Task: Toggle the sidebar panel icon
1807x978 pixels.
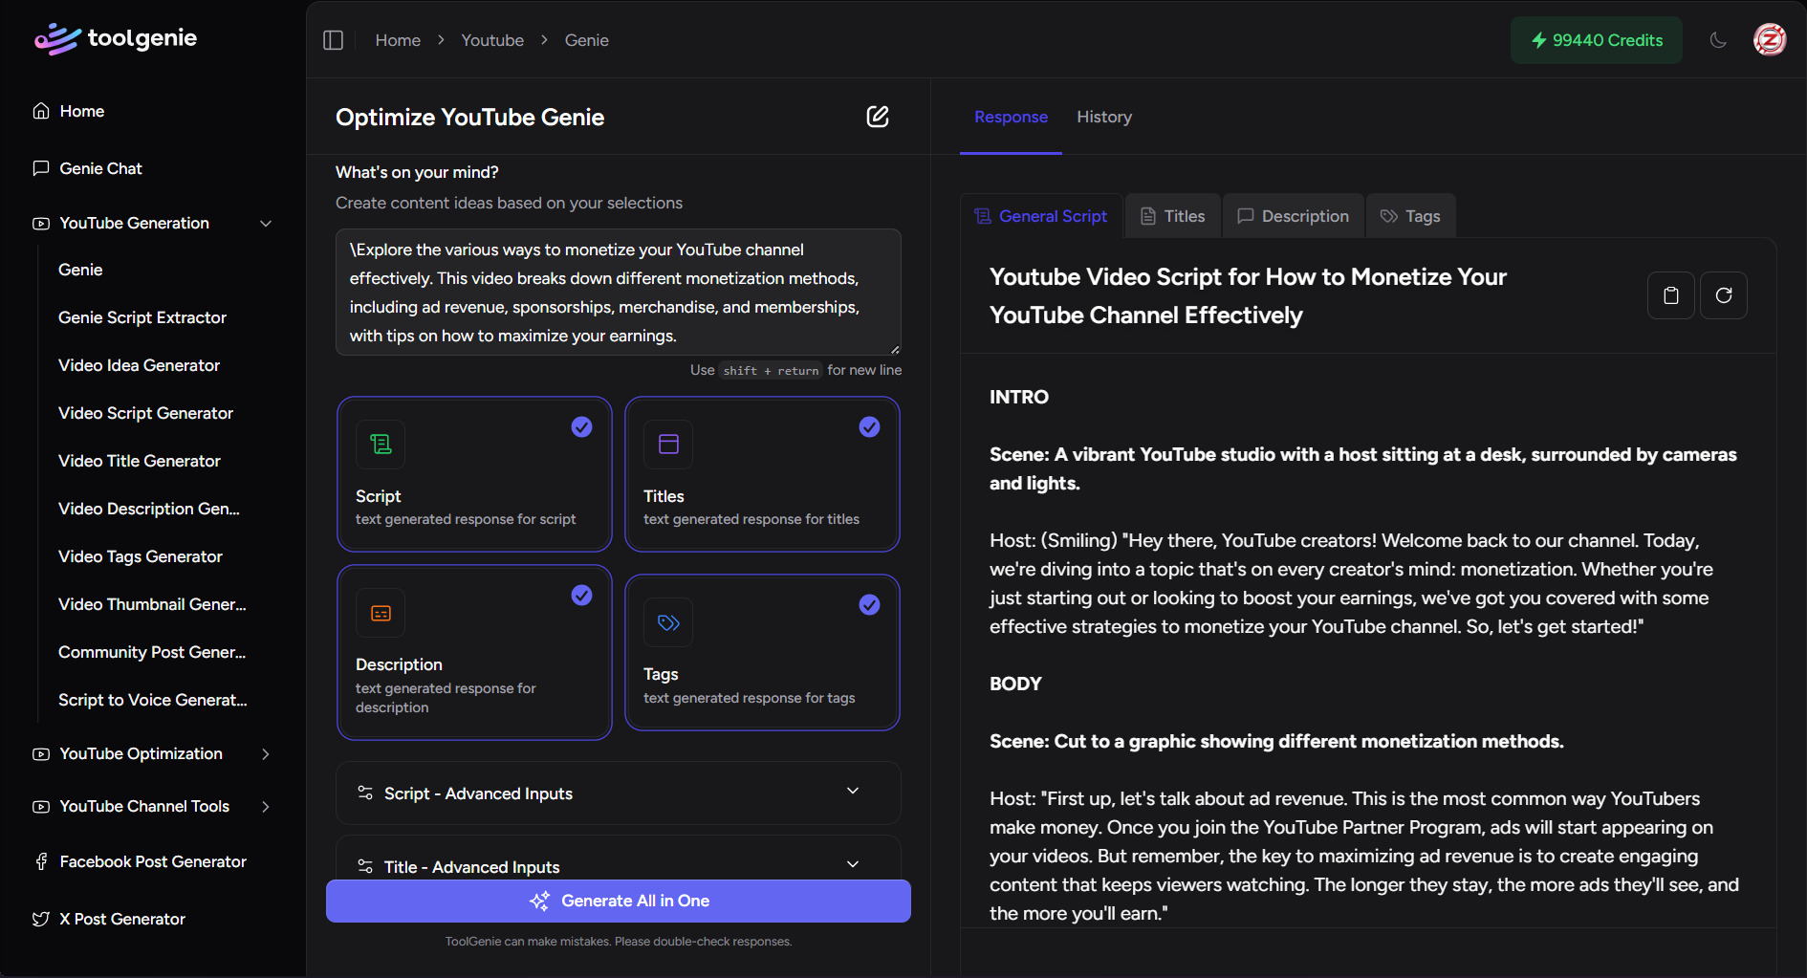Action: [333, 40]
